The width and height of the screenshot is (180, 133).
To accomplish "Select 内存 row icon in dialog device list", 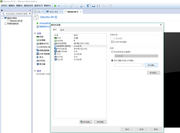I will click(55, 38).
